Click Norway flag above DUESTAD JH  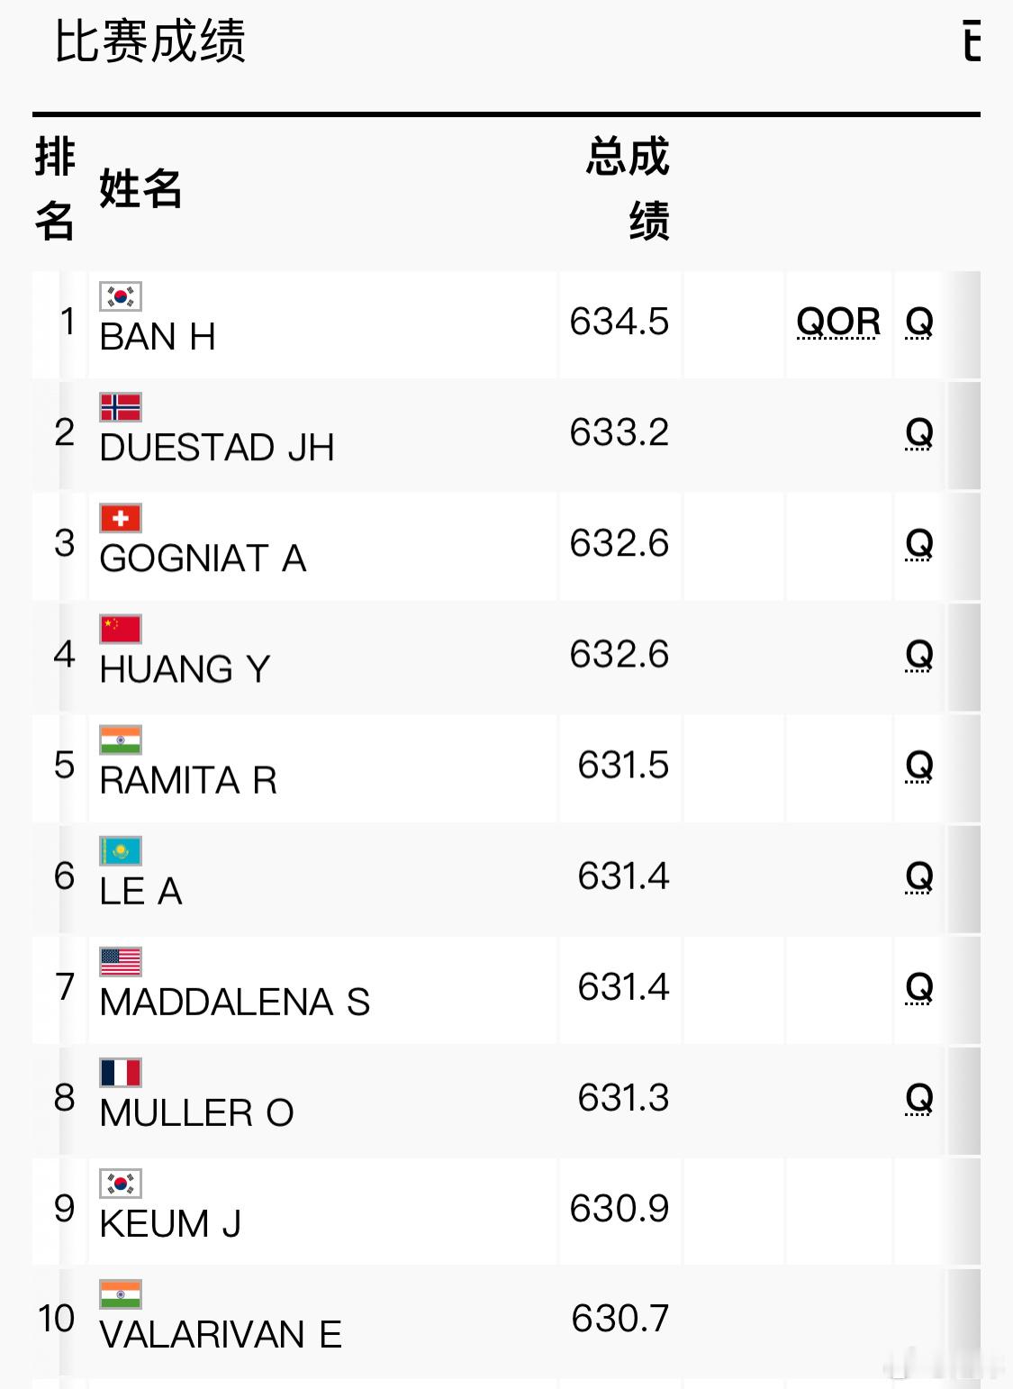click(121, 407)
